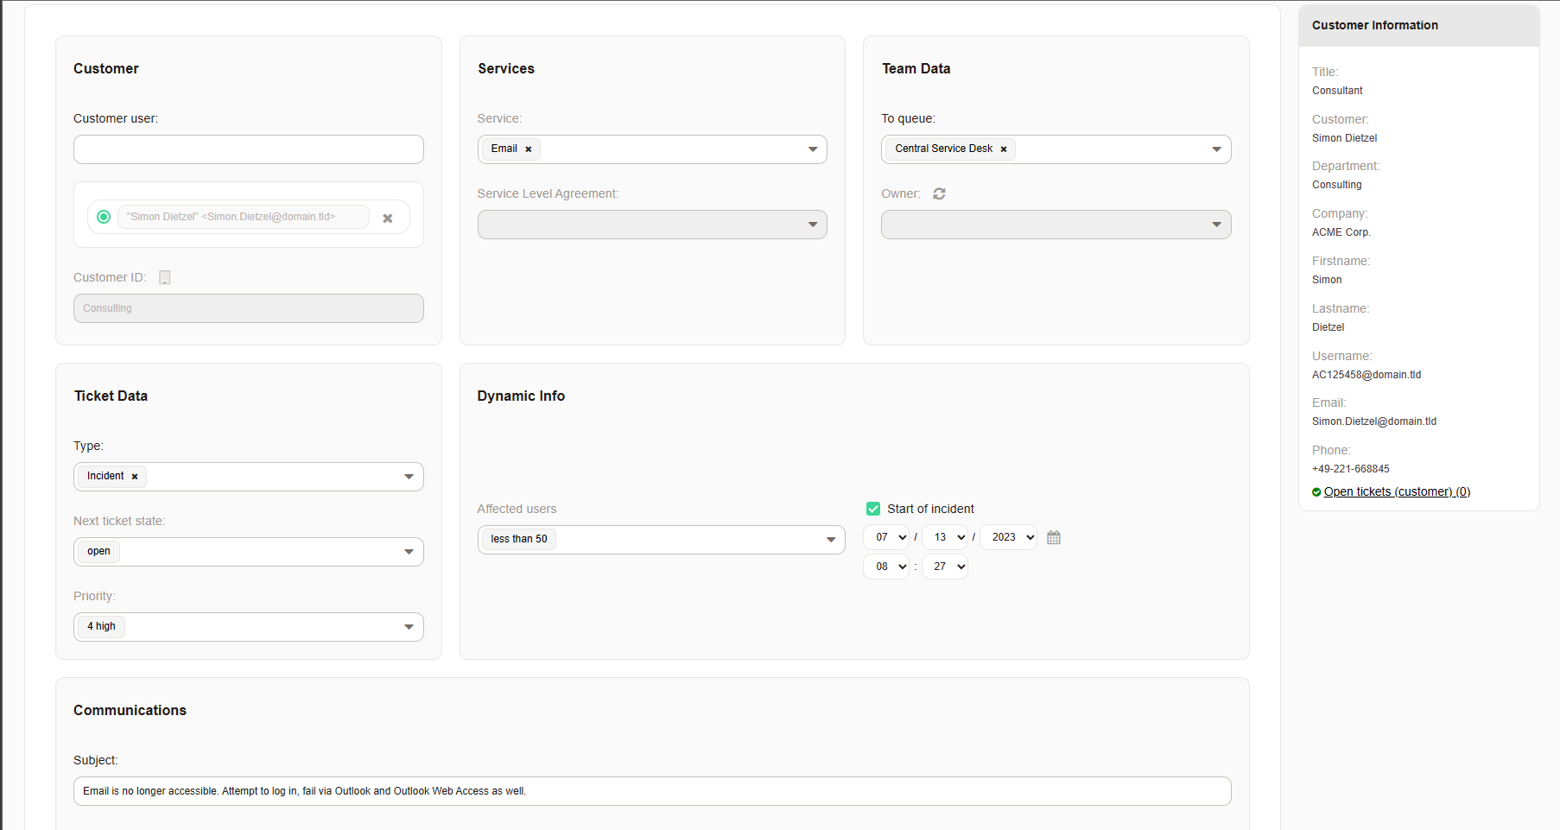Viewport: 1560px width, 830px height.
Task: Click into the Customer user field
Action: click(249, 149)
